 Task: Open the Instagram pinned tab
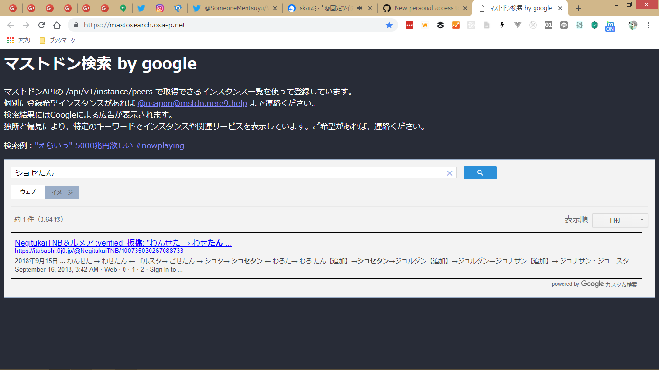point(159,8)
